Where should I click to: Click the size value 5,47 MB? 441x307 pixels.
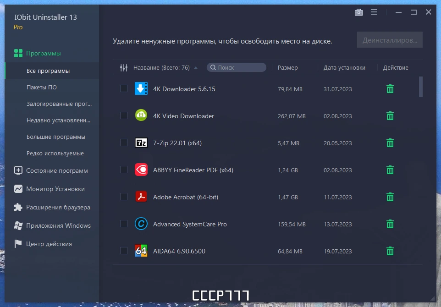[x=288, y=143]
